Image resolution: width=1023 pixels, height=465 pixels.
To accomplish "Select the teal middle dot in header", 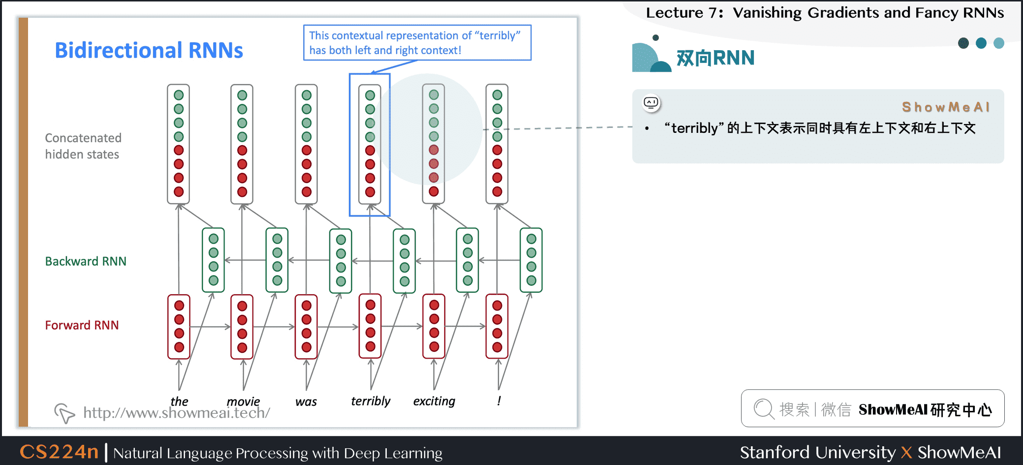I will 981,43.
